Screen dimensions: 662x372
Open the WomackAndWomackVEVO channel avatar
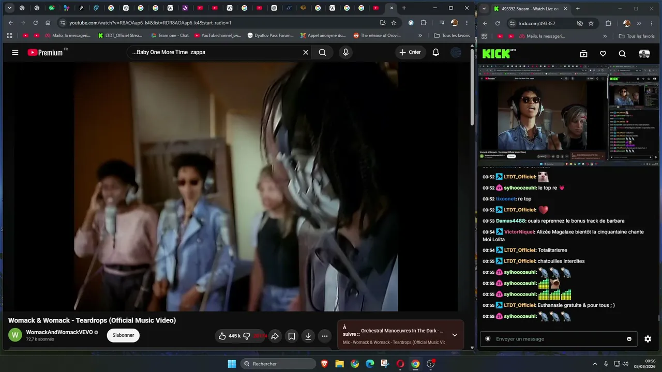pyautogui.click(x=15, y=335)
